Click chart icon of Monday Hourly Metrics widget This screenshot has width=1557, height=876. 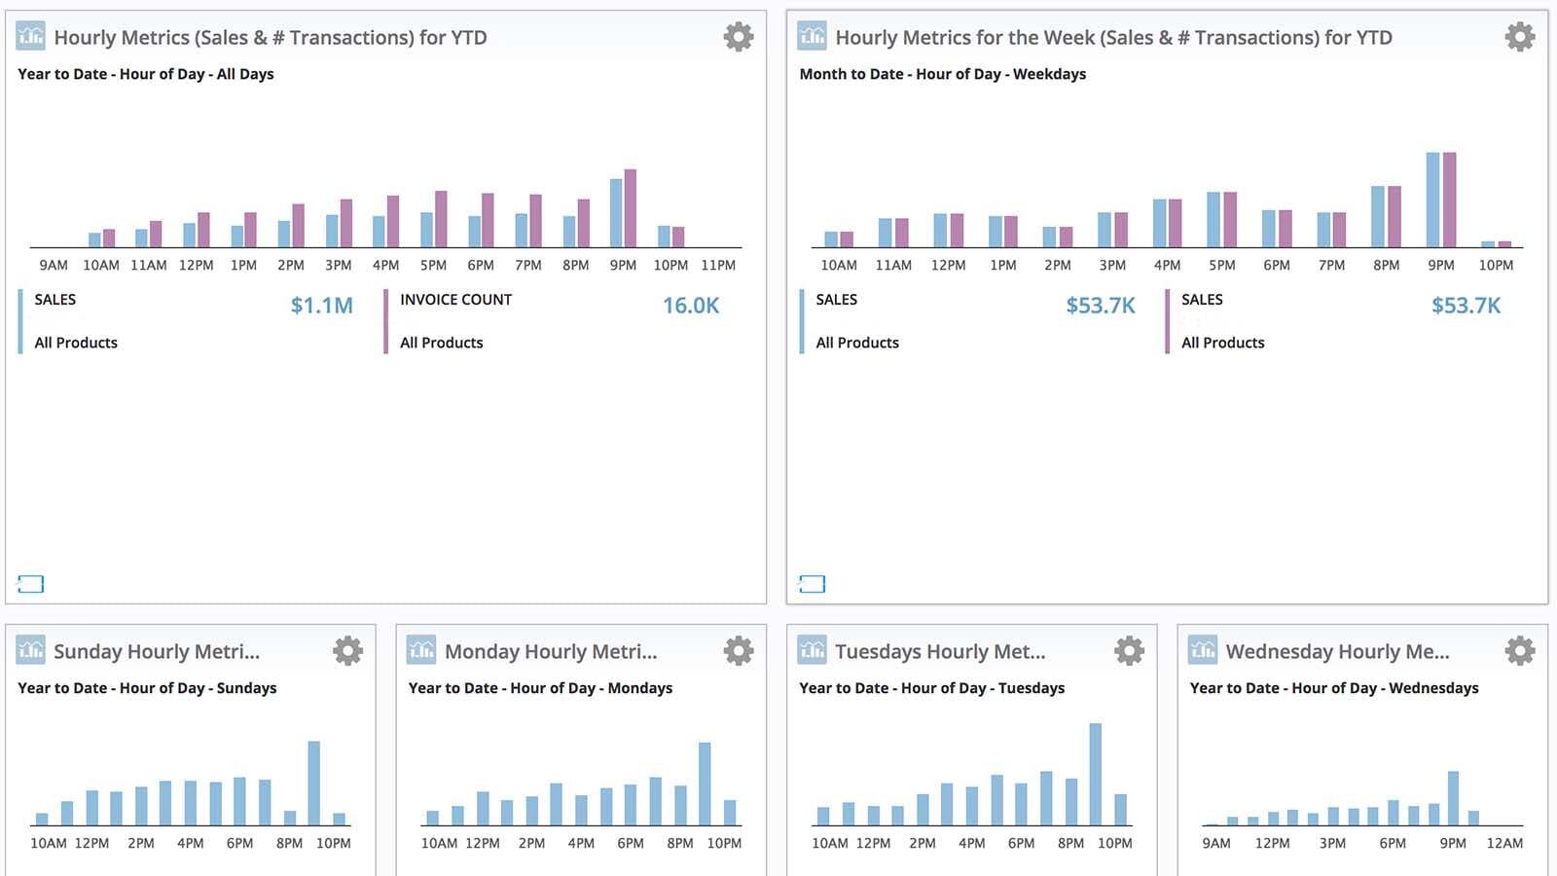(421, 650)
